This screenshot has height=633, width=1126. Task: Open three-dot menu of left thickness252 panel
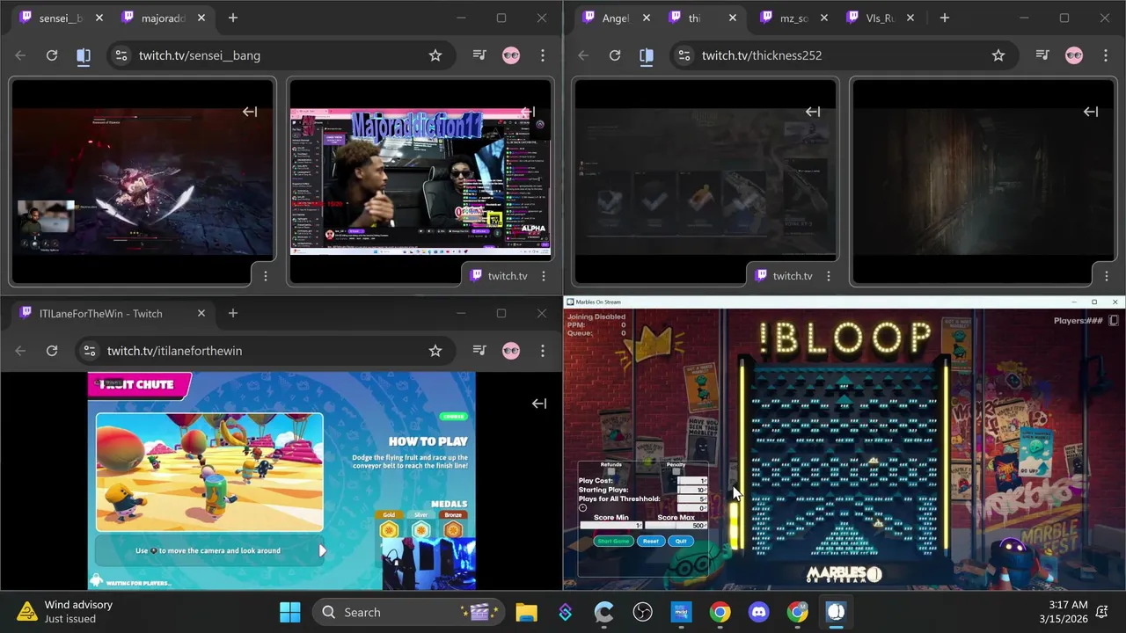829,276
